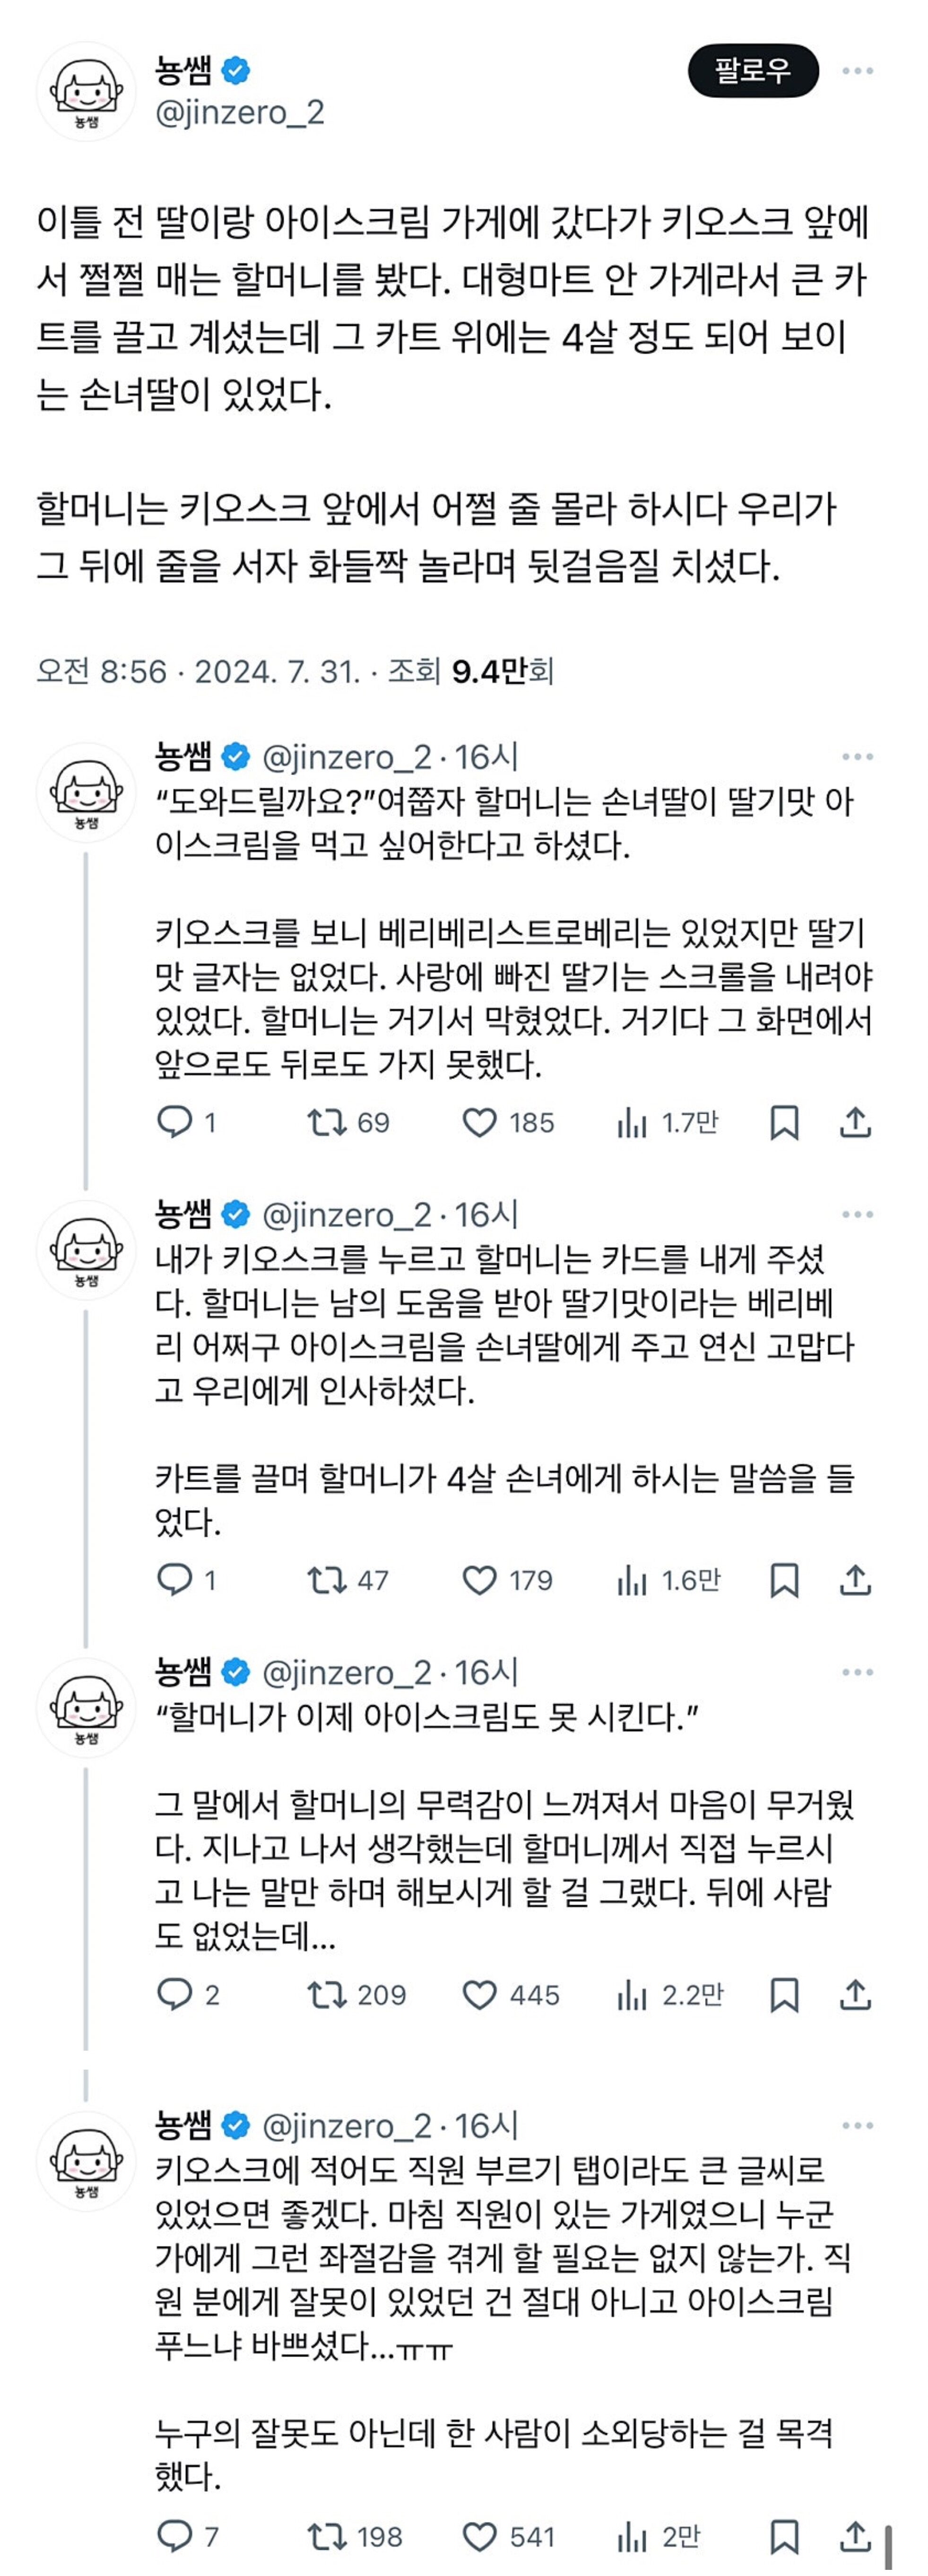This screenshot has width=928, height=2576.
Task: Open the verified badge next to top 뇽쌤
Action: click(x=235, y=70)
